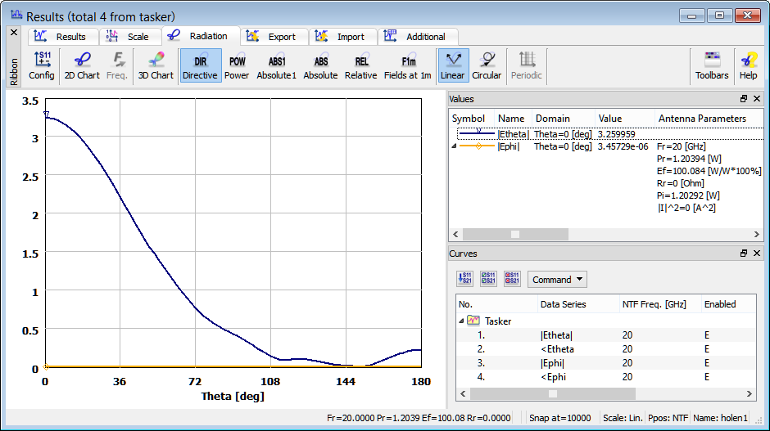Click the Ppos: NTF status entry
The height and width of the screenshot is (431, 770).
coord(668,418)
